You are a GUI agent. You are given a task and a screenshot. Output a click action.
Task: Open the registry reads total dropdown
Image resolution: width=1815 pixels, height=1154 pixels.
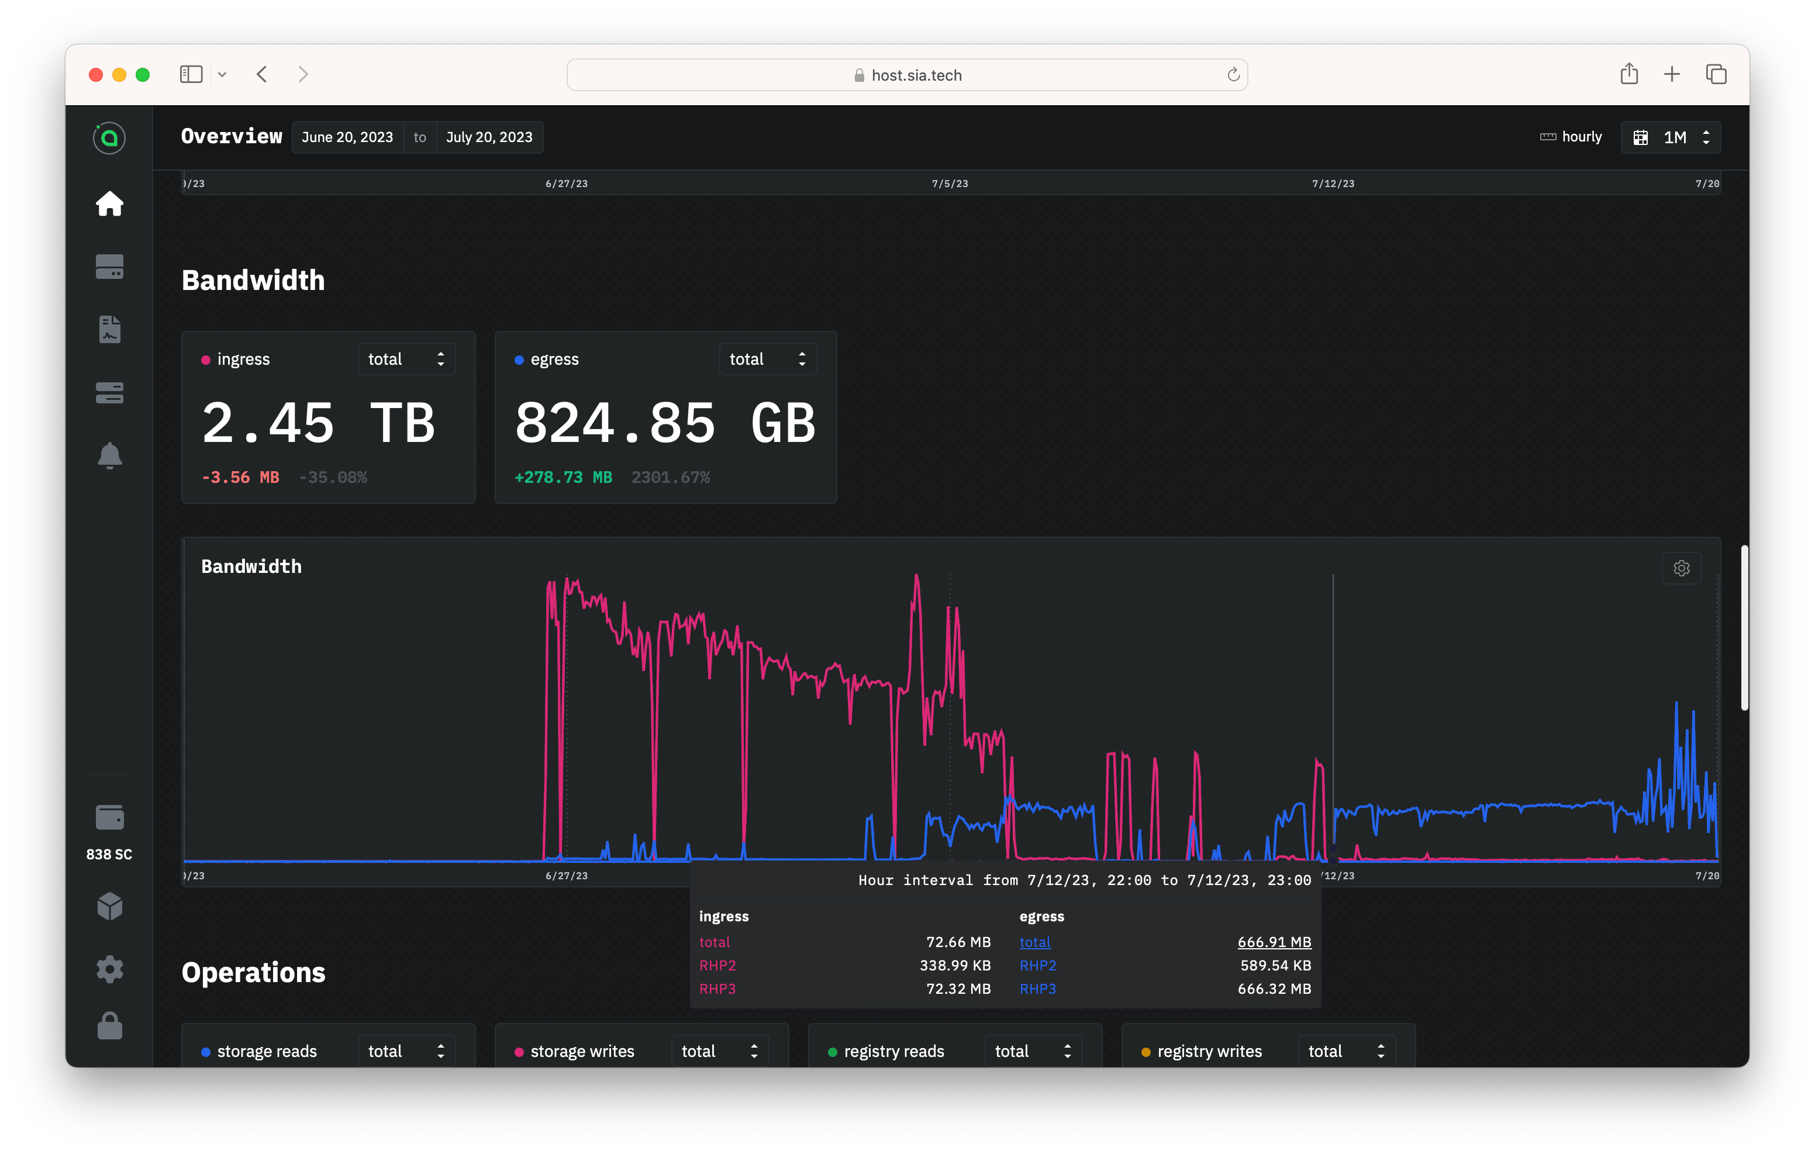1033,1051
